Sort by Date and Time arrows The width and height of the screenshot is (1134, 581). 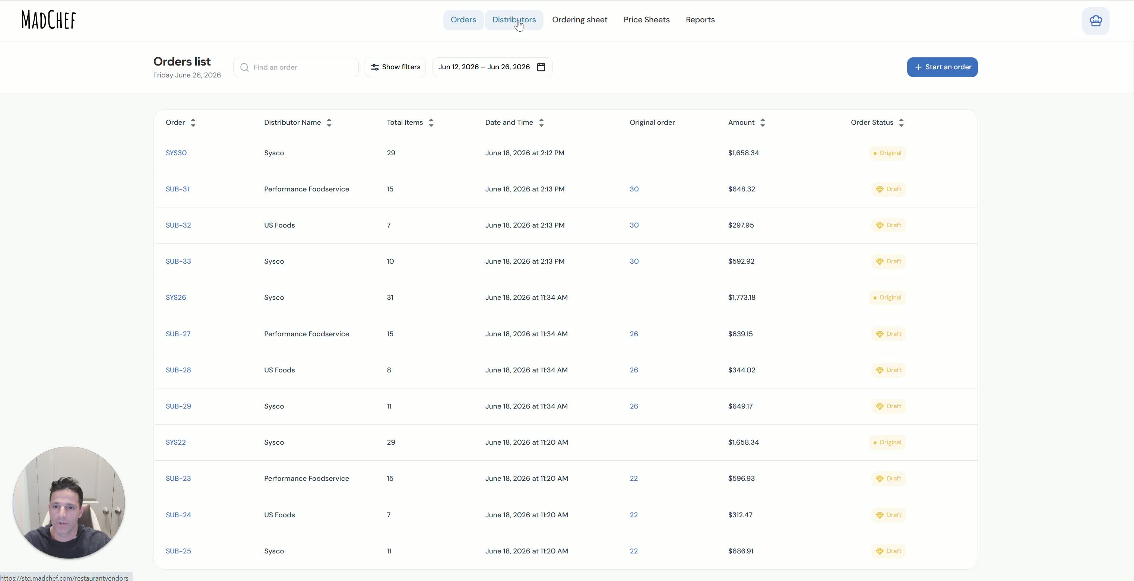tap(541, 123)
